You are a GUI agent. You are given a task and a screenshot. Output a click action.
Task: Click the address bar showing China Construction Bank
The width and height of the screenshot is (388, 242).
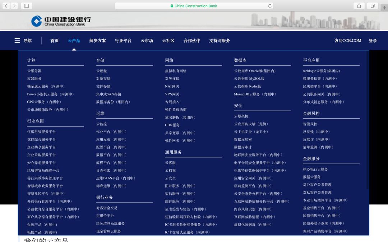(194, 6)
